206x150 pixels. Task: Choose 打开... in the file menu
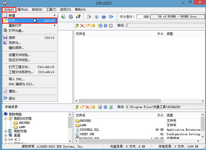[x=30, y=21]
